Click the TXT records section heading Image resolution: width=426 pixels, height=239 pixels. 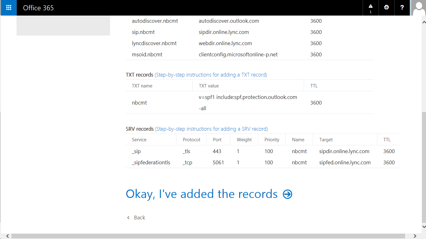(139, 75)
